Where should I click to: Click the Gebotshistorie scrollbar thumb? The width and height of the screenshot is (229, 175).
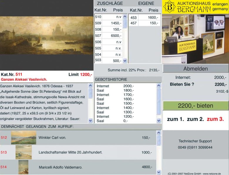159,101
